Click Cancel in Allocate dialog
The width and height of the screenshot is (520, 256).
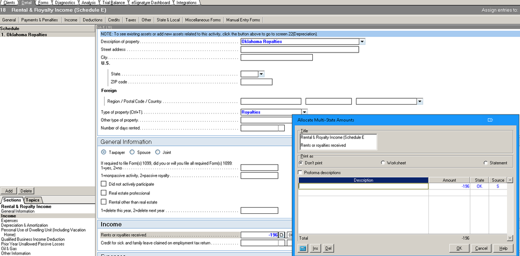[481, 248]
